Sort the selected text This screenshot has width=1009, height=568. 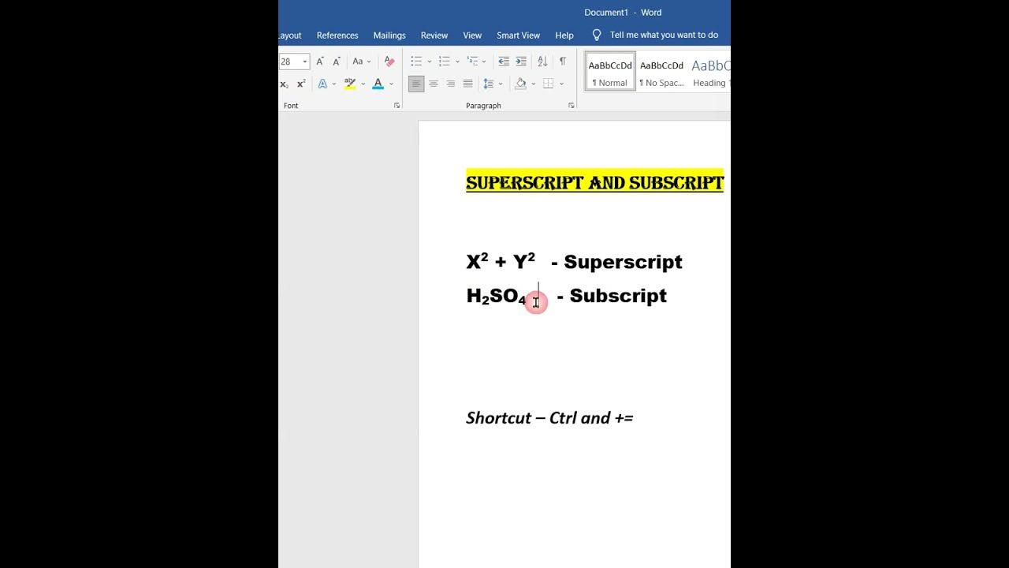pos(542,62)
